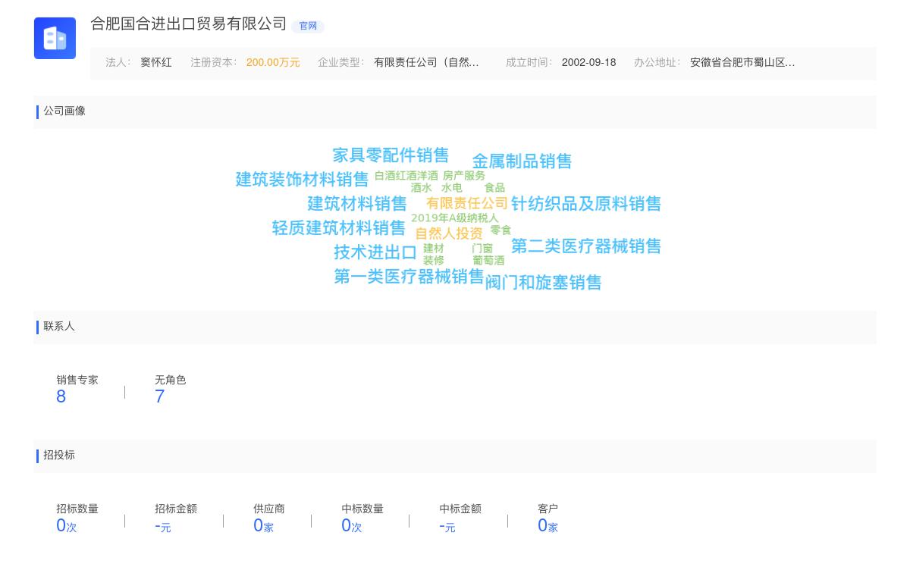The width and height of the screenshot is (910, 570).
Task: Click the 招标金额 amount value
Action: (163, 526)
